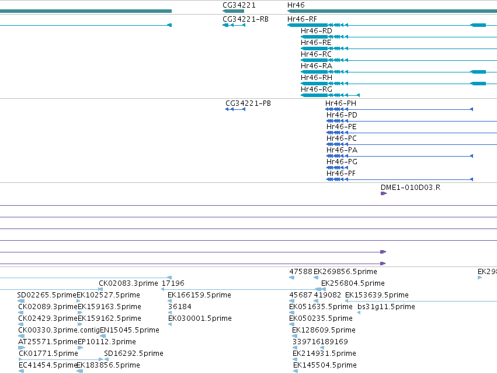The image size is (497, 374).
Task: Select transcript Hr46-RA label
Action: click(x=317, y=66)
